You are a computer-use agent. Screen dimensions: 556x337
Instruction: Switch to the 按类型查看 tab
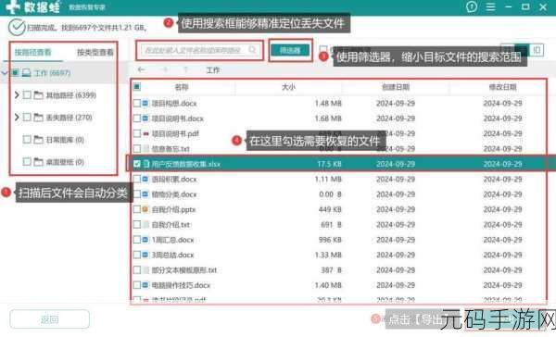(x=95, y=53)
